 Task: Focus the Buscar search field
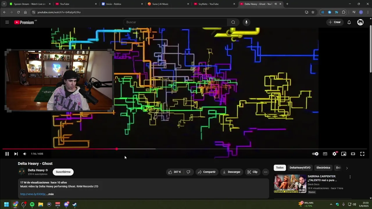175,22
